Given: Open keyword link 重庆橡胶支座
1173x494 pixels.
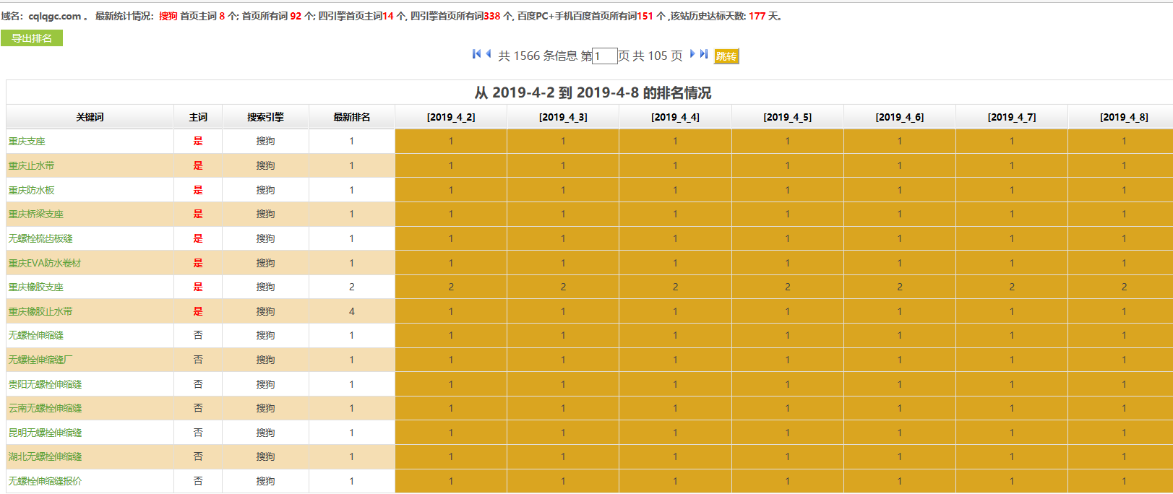Looking at the screenshot, I should [36, 287].
